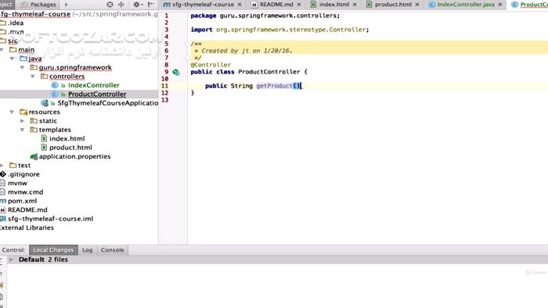The width and height of the screenshot is (548, 308).
Task: Close the index.html editor tab
Action: [x=355, y=5]
